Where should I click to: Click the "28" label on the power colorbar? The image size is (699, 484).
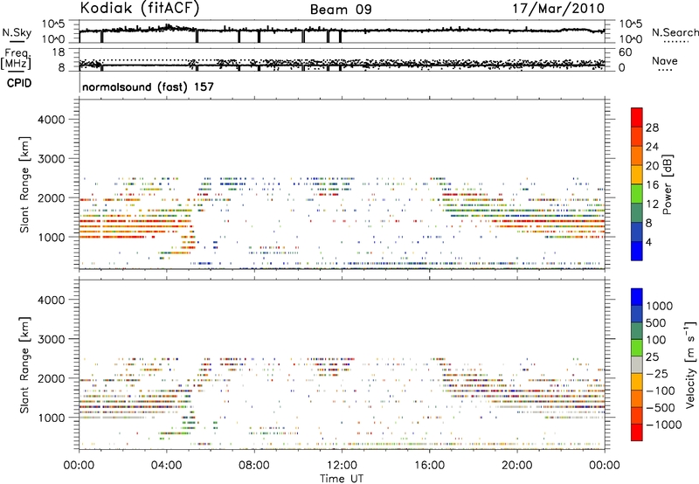[652, 128]
